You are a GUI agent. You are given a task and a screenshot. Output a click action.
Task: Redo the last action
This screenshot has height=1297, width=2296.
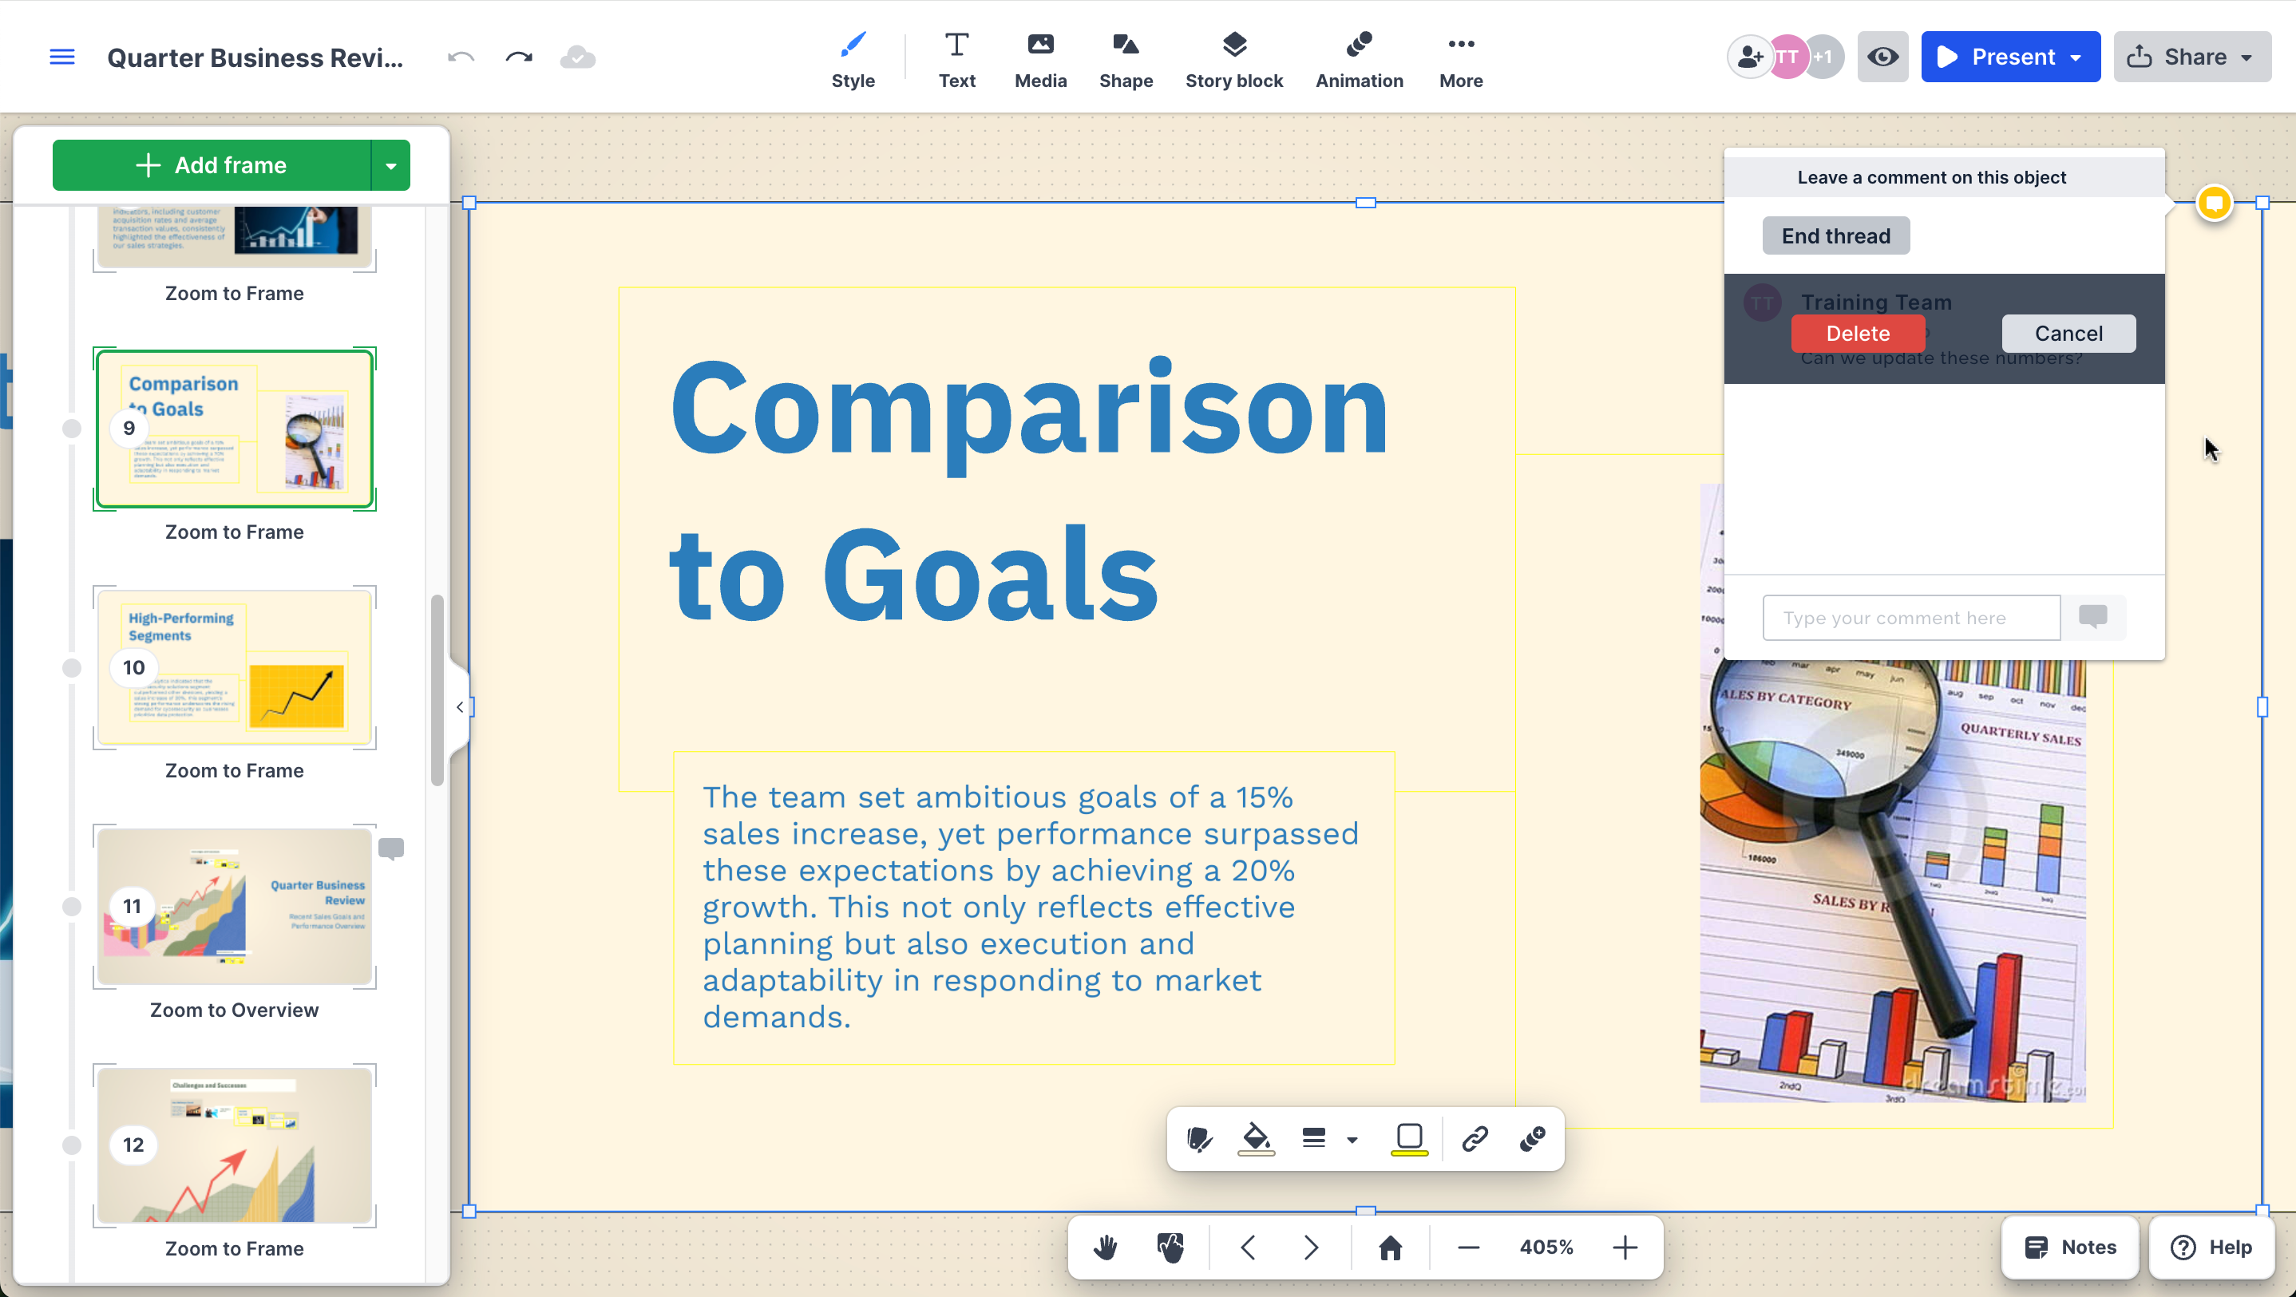tap(519, 57)
